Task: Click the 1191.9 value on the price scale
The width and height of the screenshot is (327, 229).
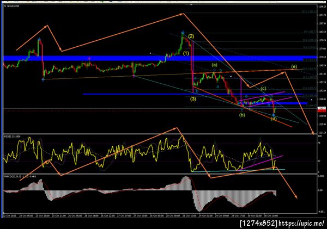Action: (322, 15)
